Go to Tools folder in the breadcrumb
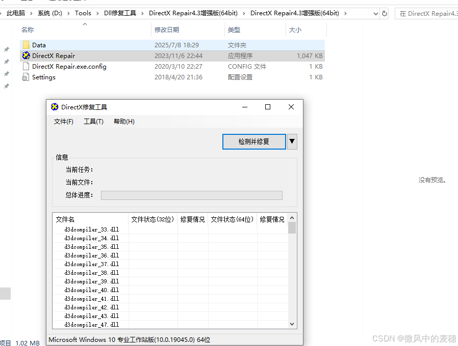The width and height of the screenshot is (458, 346). [x=83, y=13]
